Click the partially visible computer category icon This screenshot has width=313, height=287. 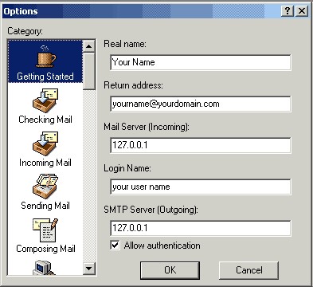click(x=43, y=267)
